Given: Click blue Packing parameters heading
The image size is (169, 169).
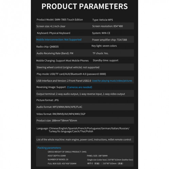Looking at the screenshot, I should click(x=49, y=148).
